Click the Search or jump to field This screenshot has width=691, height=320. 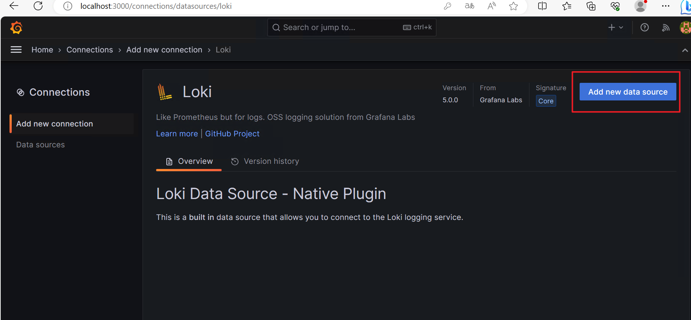tap(341, 27)
